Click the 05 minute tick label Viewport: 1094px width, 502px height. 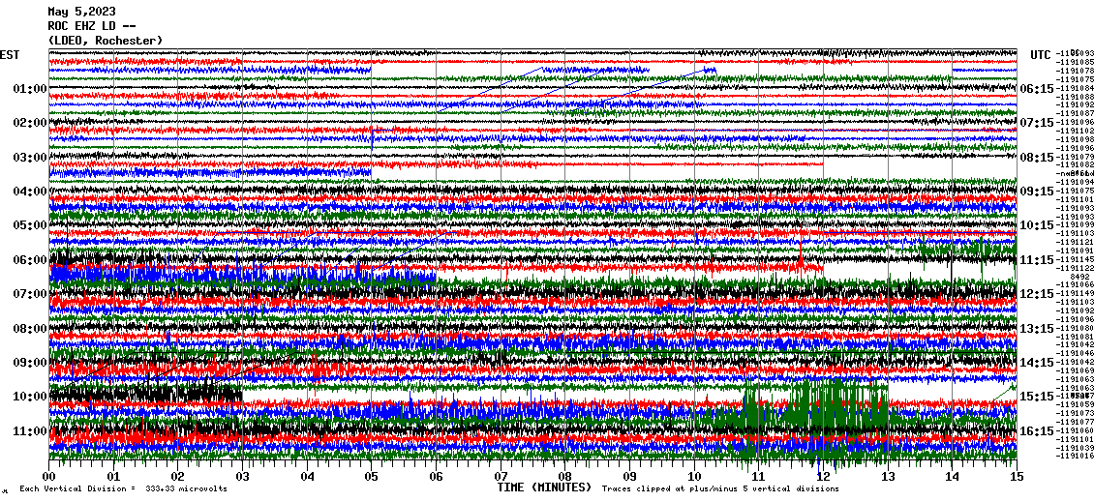372,477
